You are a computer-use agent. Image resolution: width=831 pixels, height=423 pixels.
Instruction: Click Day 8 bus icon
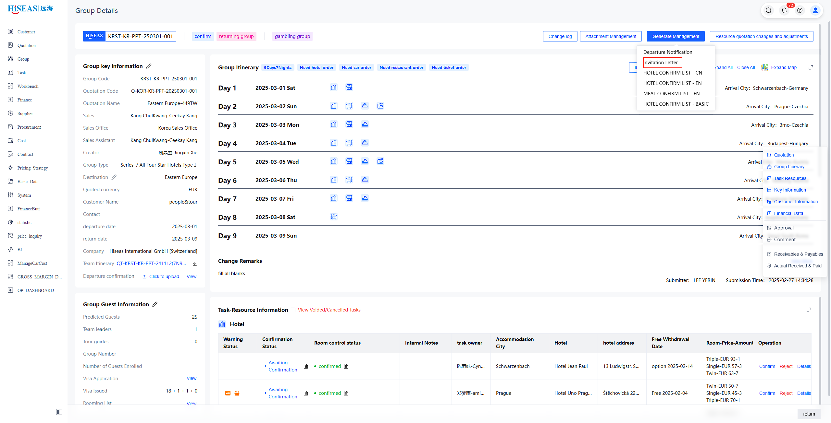click(x=334, y=217)
